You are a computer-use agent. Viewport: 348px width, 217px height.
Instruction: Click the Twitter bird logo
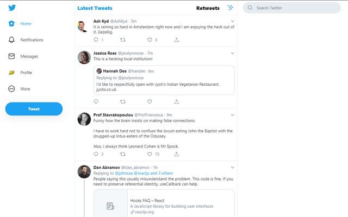[12, 8]
